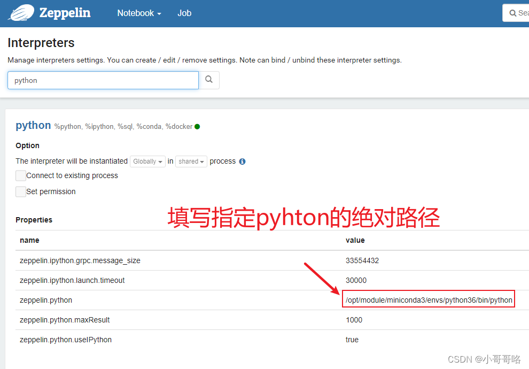
Task: Click the Interpreters page heading
Action: pyautogui.click(x=41, y=43)
